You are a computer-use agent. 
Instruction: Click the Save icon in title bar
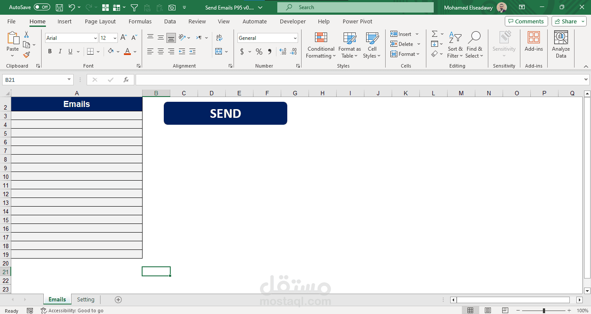coord(59,7)
